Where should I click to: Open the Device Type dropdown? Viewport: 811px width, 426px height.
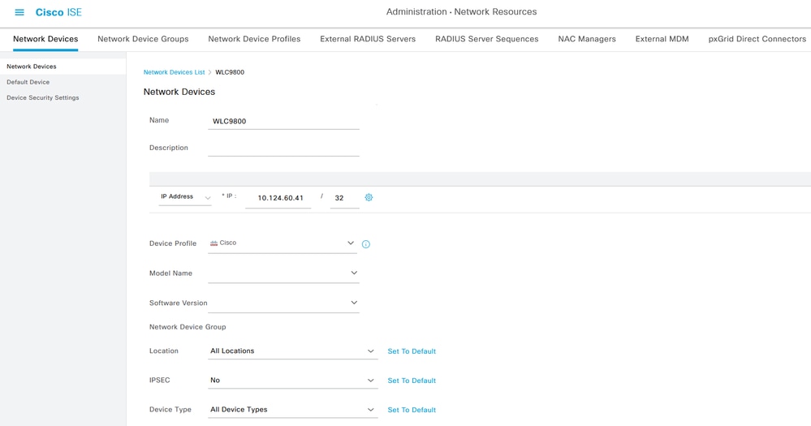coord(293,410)
